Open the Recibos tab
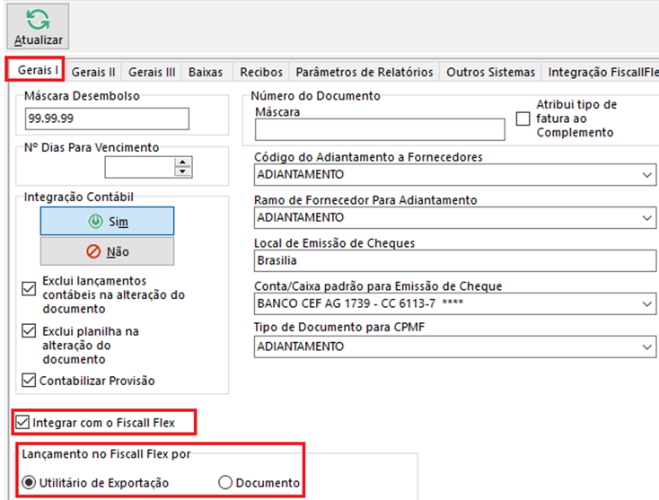This screenshot has width=659, height=500. click(261, 72)
